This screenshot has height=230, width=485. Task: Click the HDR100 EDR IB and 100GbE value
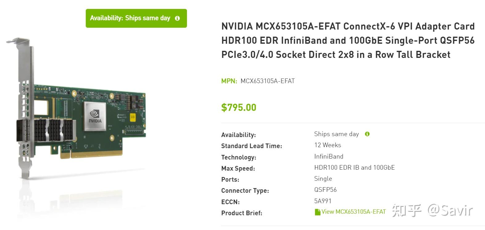point(354,167)
